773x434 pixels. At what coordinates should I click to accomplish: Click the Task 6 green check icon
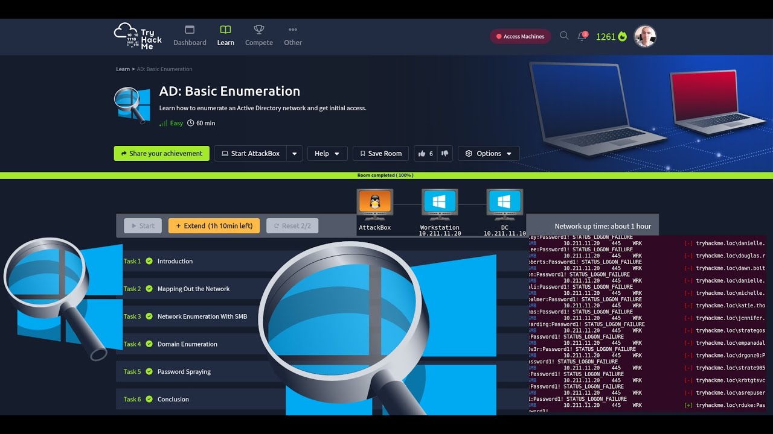[149, 399]
